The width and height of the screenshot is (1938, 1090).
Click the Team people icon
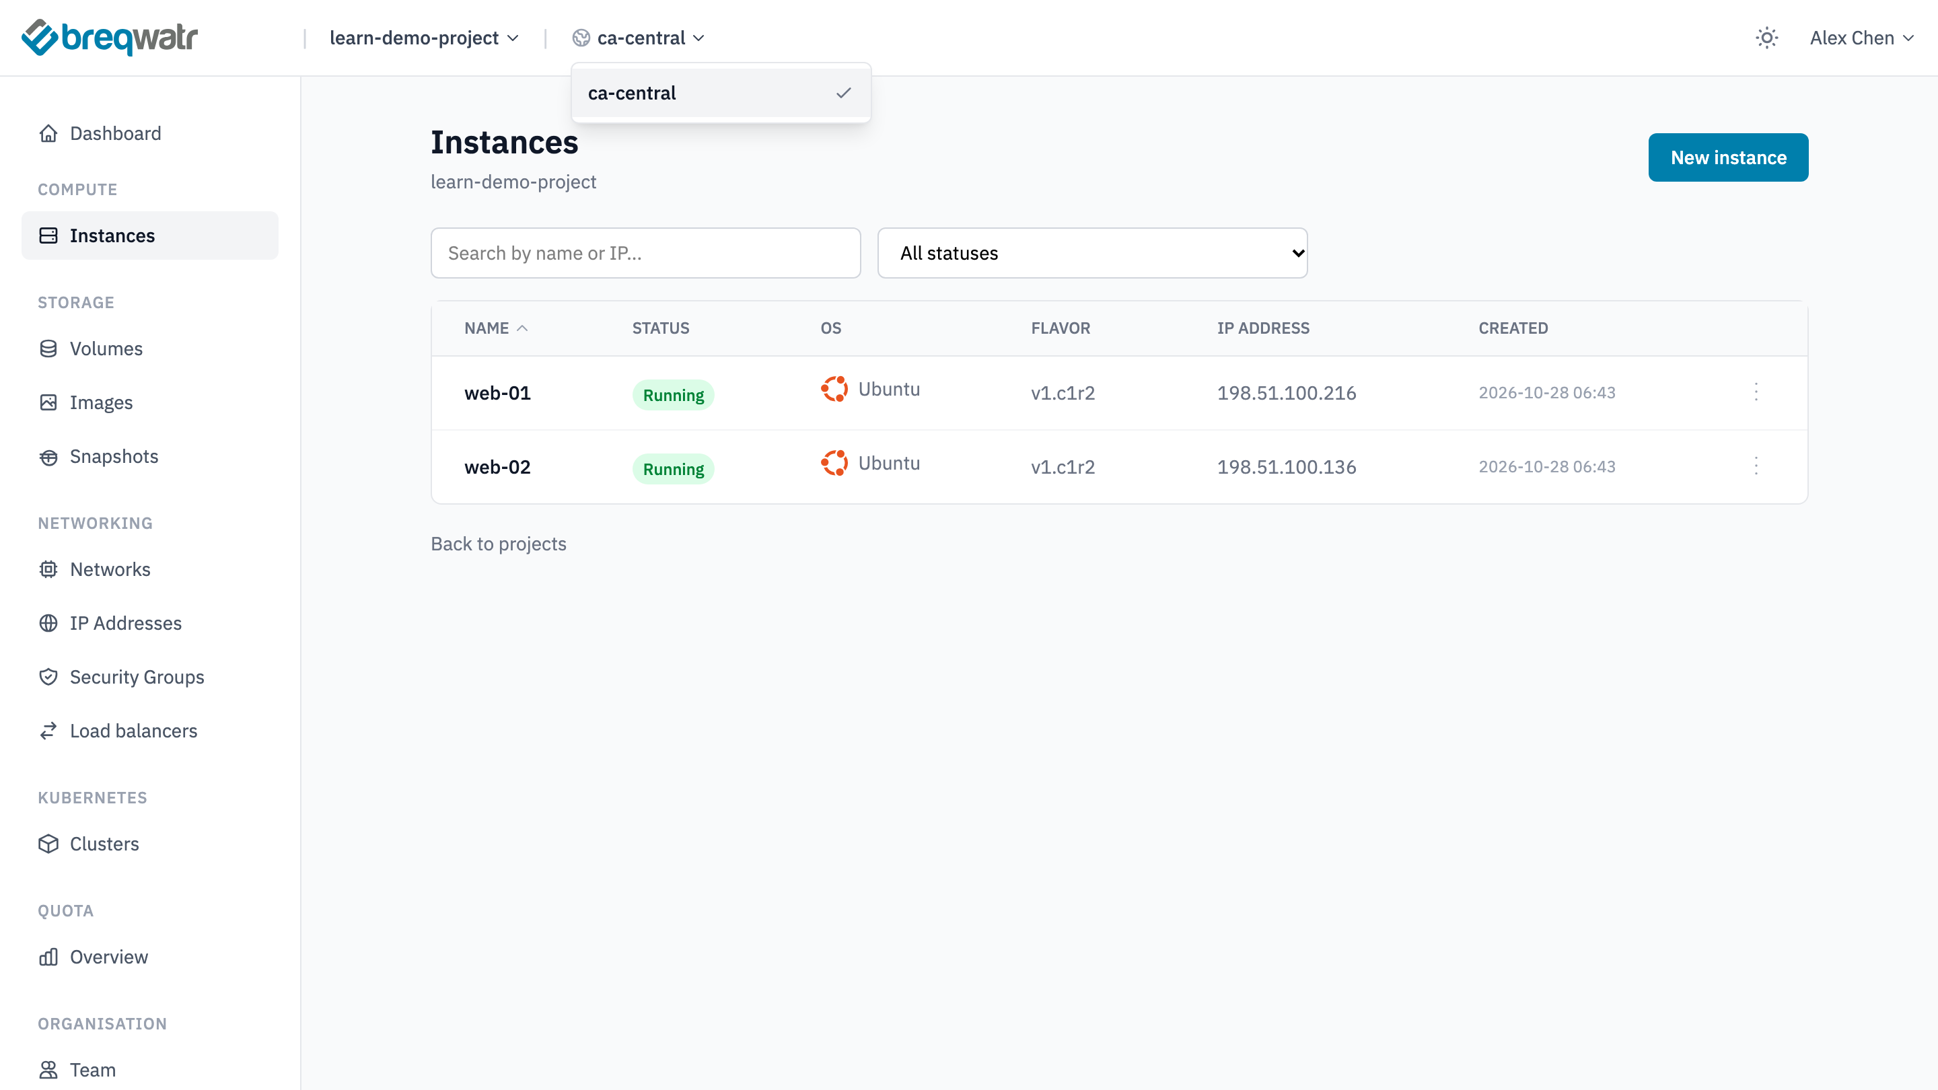[x=48, y=1070]
